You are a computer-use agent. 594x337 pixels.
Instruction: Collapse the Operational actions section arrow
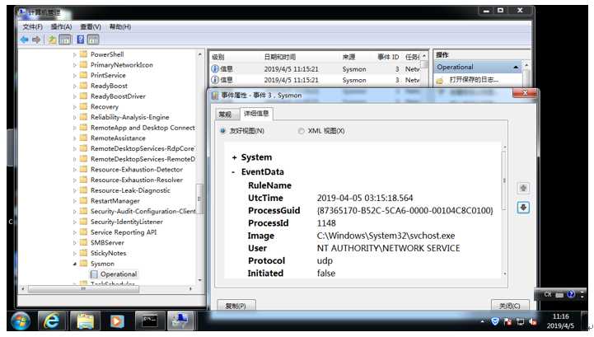(516, 67)
